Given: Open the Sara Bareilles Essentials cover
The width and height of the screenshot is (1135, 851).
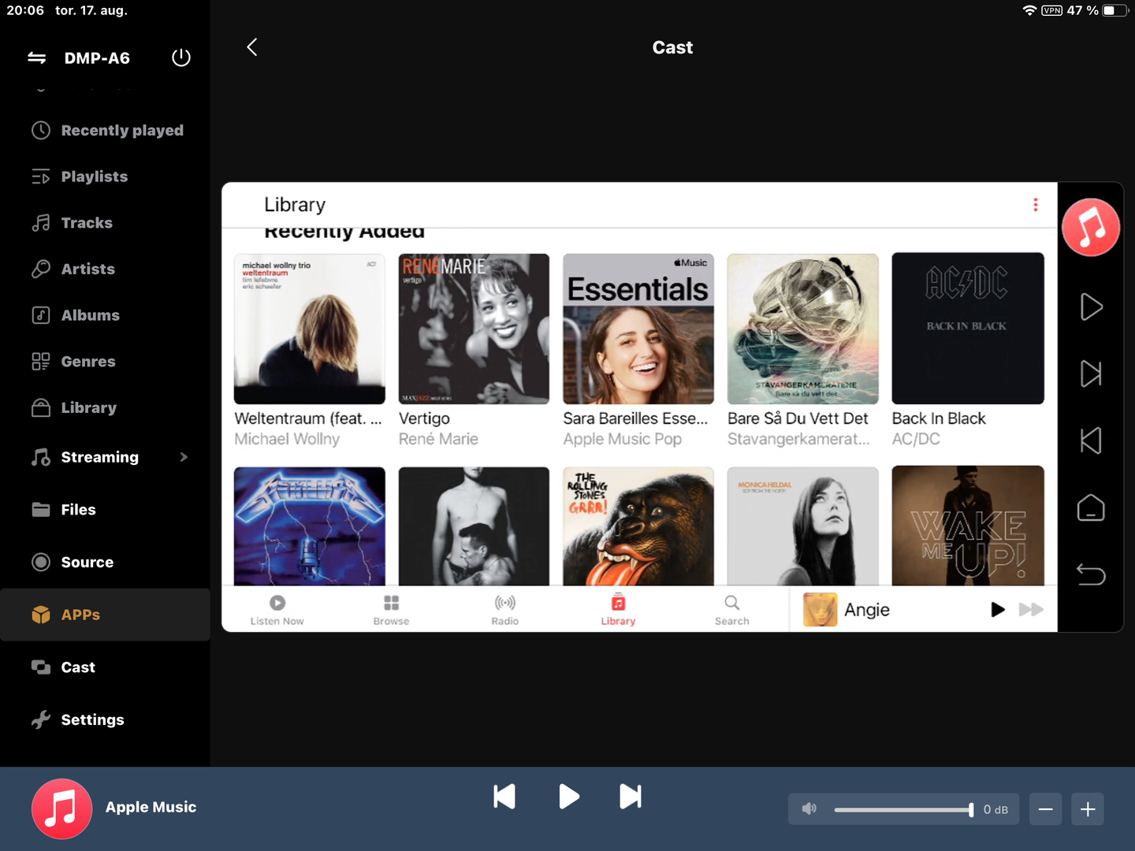Looking at the screenshot, I should coord(638,329).
